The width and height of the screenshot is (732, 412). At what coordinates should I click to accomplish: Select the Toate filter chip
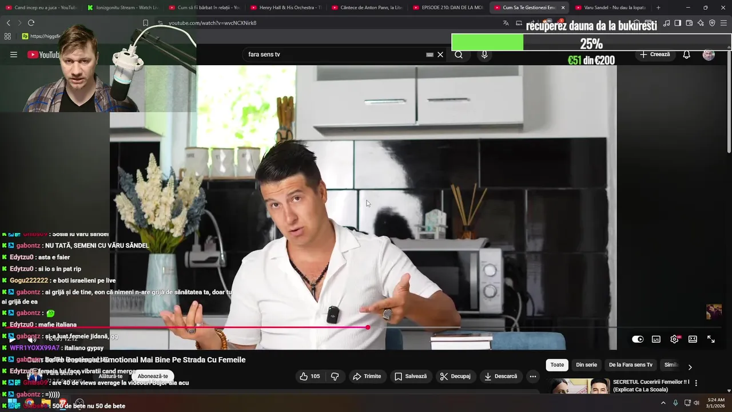click(x=557, y=365)
